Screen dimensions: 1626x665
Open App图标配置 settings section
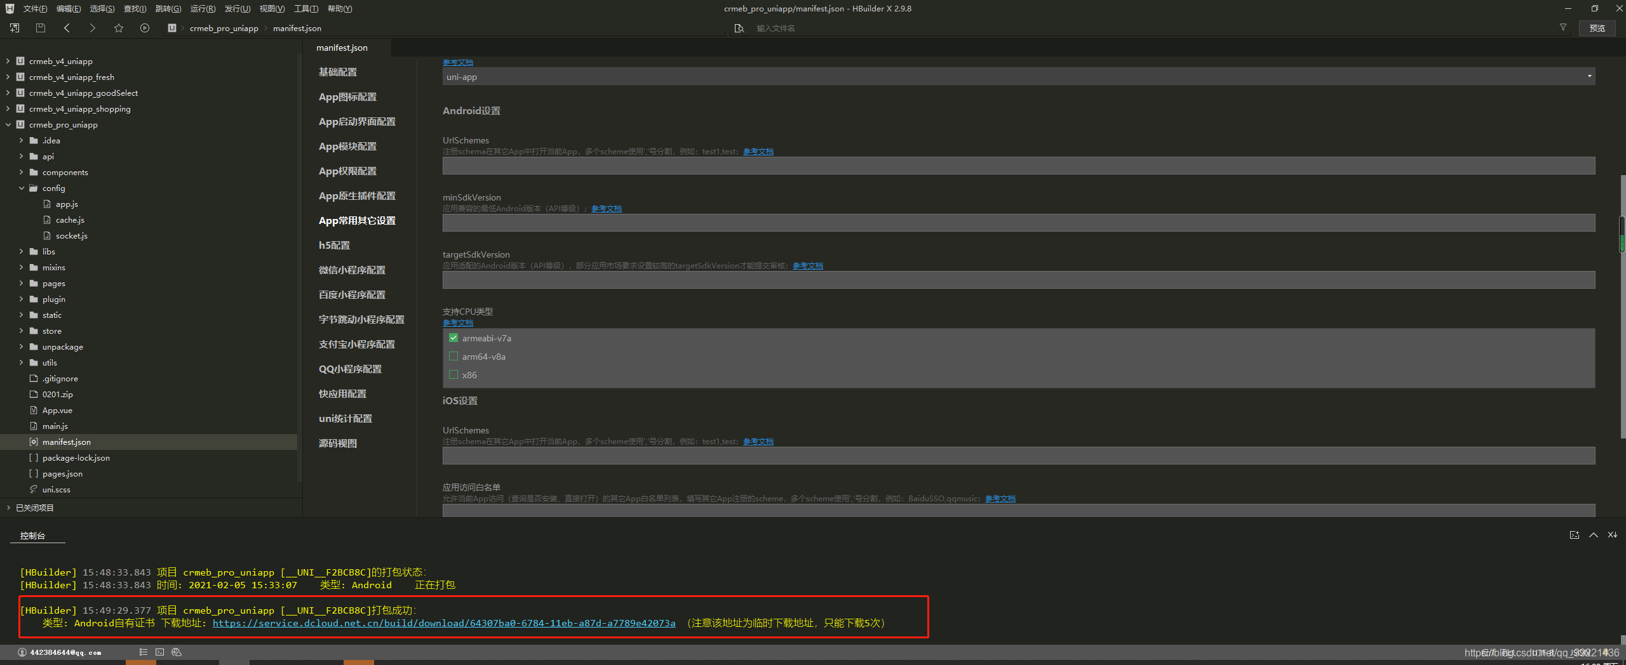(x=347, y=97)
